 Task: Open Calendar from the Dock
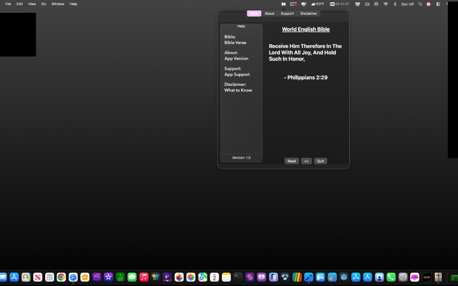click(x=214, y=277)
